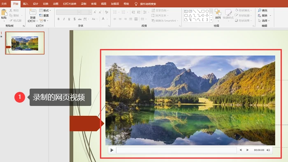Click the video progress bar

coord(177,150)
